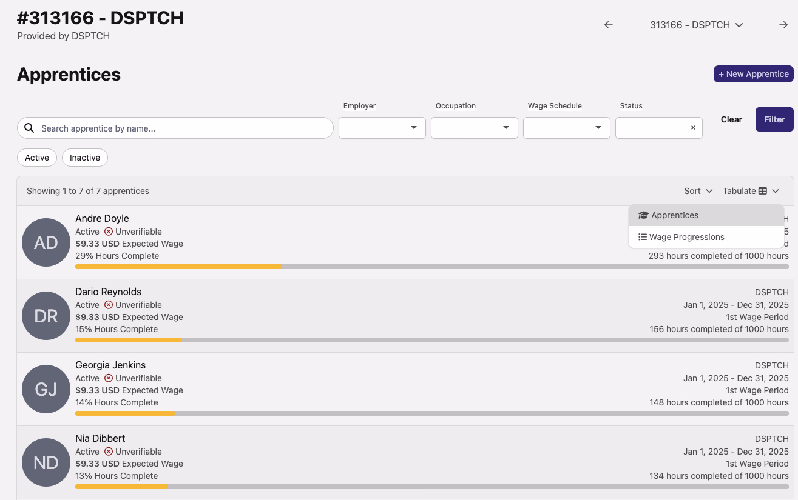Image resolution: width=798 pixels, height=500 pixels.
Task: Open the Sort menu
Action: [x=698, y=191]
